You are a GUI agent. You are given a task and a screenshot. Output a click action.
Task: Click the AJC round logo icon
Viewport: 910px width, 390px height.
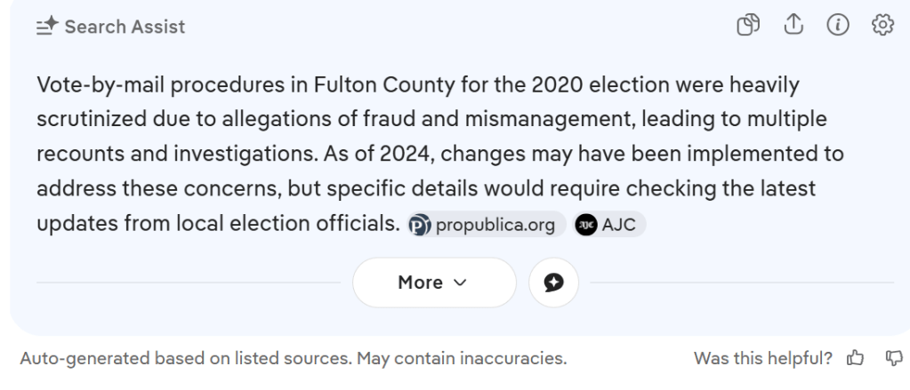tap(586, 225)
